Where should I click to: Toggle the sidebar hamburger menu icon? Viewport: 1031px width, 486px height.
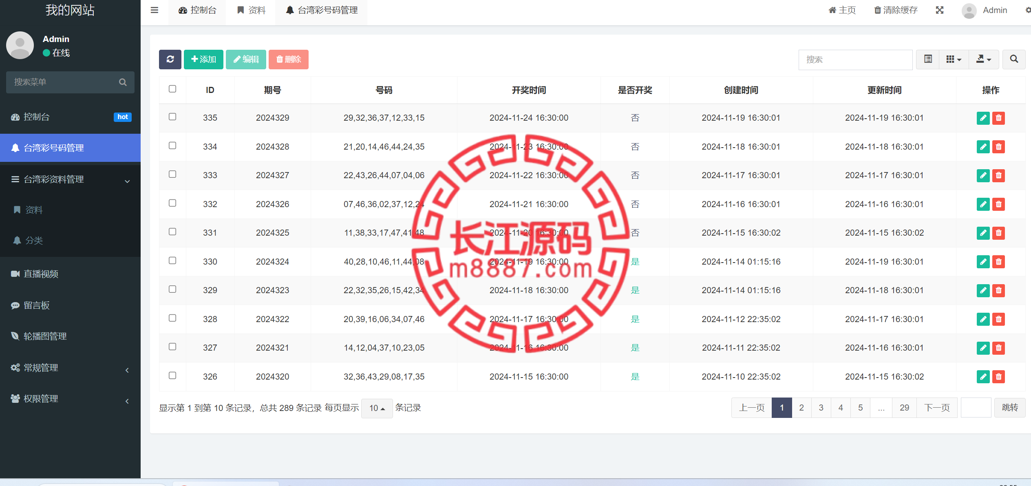154,10
